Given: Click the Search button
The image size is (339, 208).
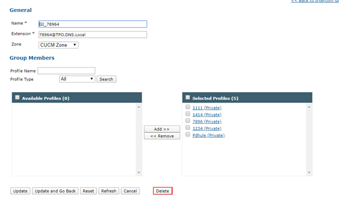Looking at the screenshot, I should click(x=107, y=79).
